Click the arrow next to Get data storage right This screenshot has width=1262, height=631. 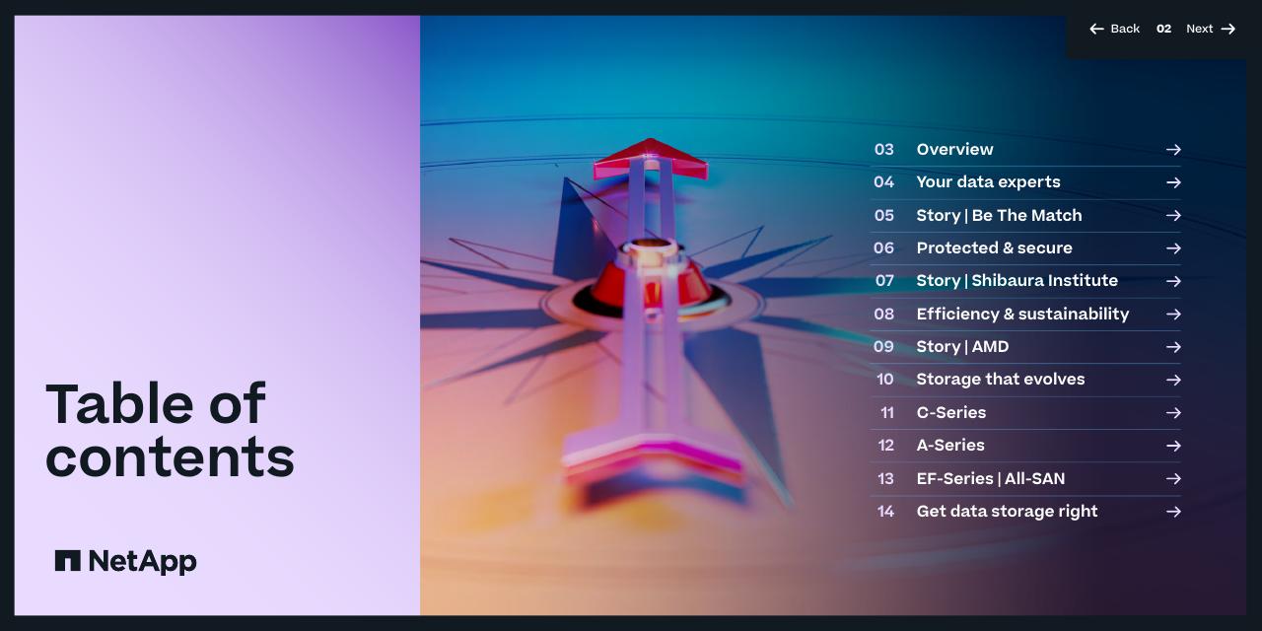1173,511
